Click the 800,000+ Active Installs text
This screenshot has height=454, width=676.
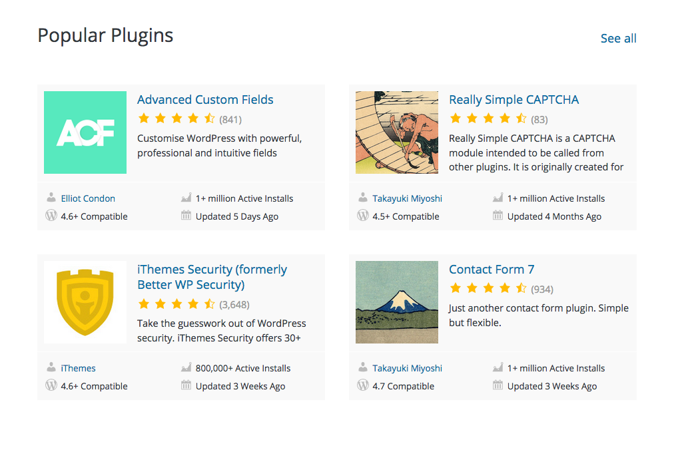[243, 368]
